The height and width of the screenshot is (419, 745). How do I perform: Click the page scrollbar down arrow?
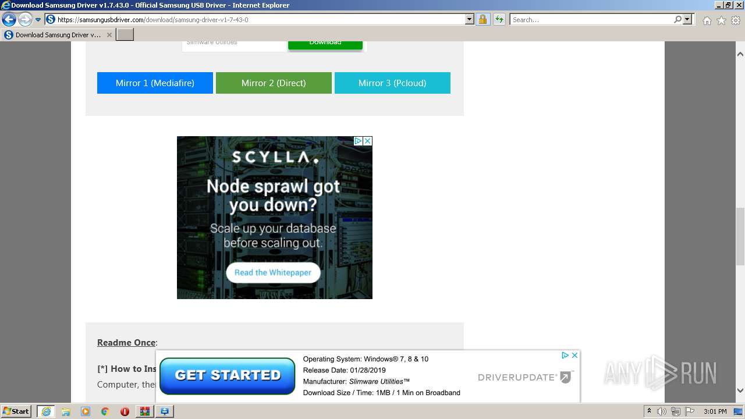click(740, 390)
